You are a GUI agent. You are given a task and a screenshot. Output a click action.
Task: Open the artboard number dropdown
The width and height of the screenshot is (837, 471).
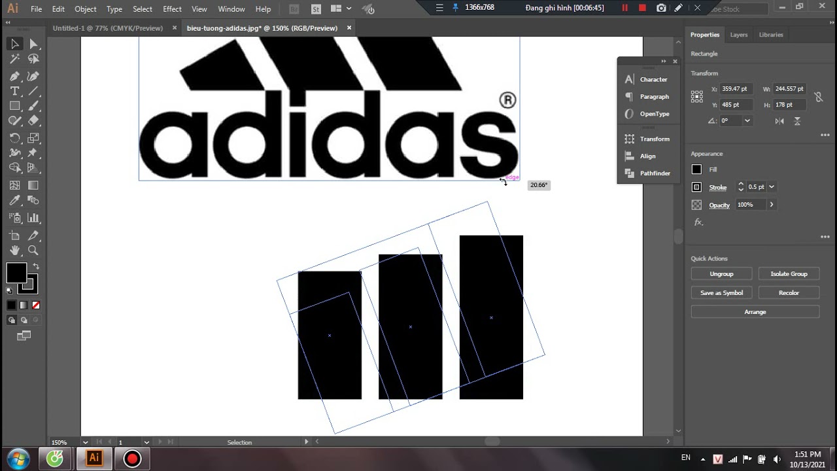click(x=146, y=442)
